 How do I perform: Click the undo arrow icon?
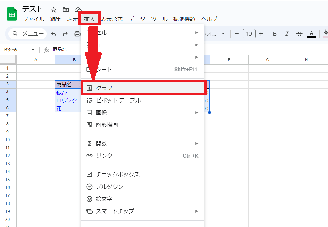coord(53,34)
